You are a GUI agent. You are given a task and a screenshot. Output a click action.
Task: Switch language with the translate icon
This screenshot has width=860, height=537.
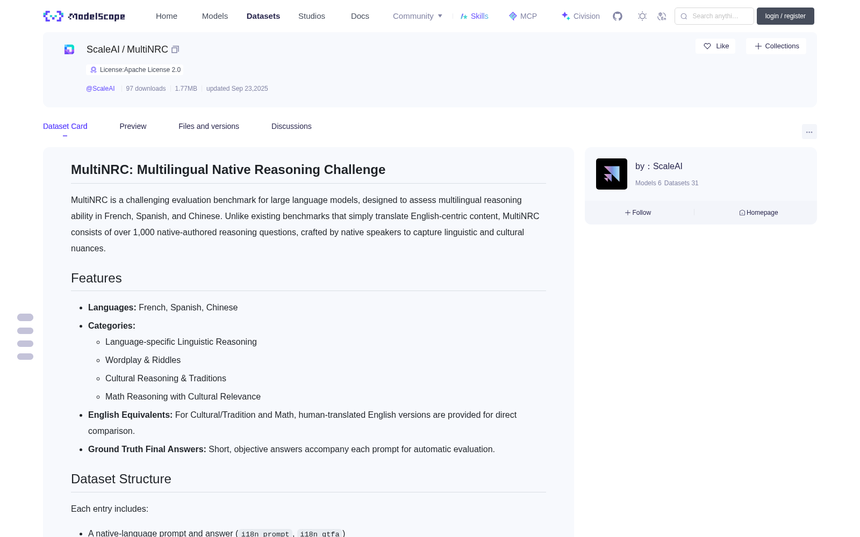662,16
